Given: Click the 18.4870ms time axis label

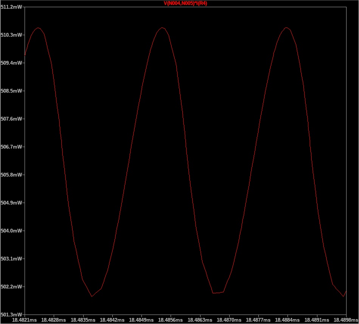Looking at the screenshot, I should (x=229, y=320).
